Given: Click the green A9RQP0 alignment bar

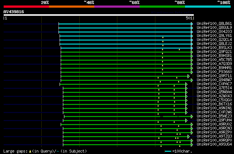Looking at the screenshot, I should click(127, 141).
